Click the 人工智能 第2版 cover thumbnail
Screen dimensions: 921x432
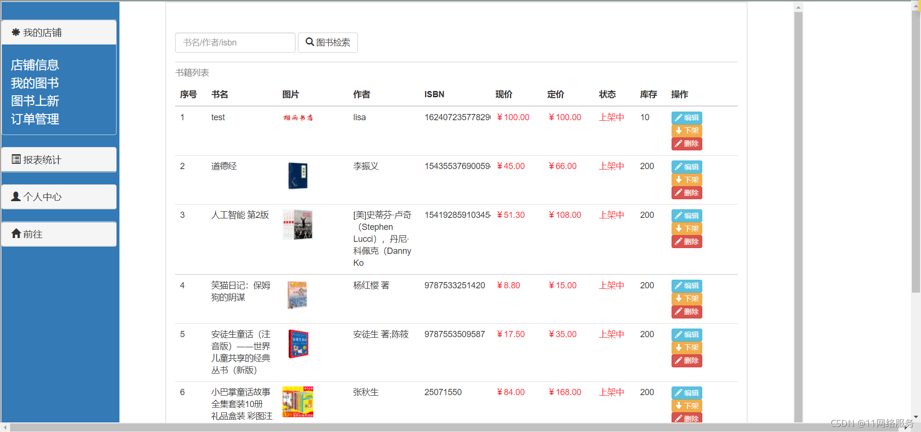pos(298,225)
